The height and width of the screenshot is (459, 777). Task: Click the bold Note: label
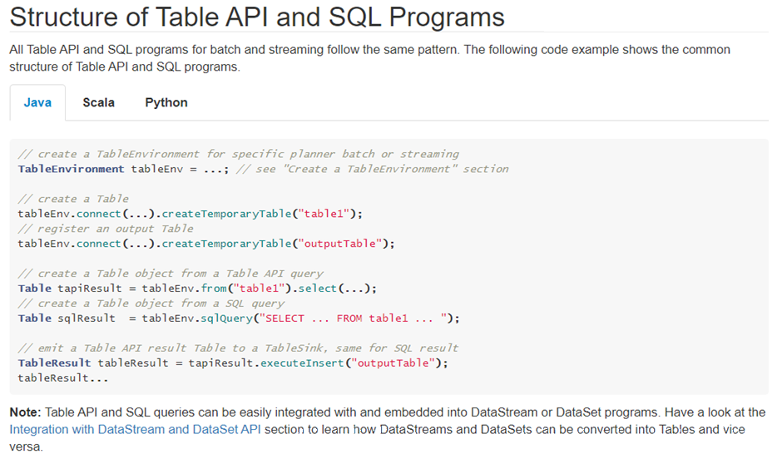point(25,412)
